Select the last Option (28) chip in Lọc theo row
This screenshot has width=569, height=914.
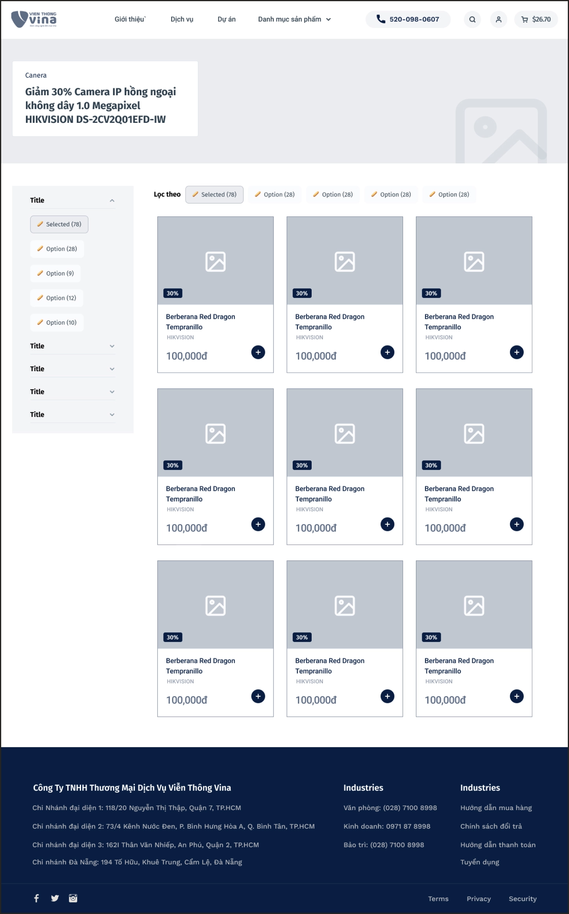tap(449, 194)
